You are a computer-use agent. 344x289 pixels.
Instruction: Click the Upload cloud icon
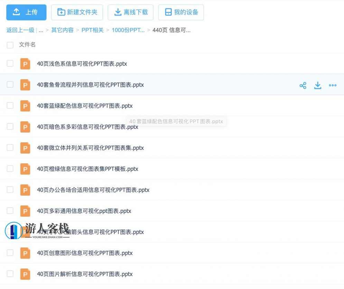pos(16,12)
